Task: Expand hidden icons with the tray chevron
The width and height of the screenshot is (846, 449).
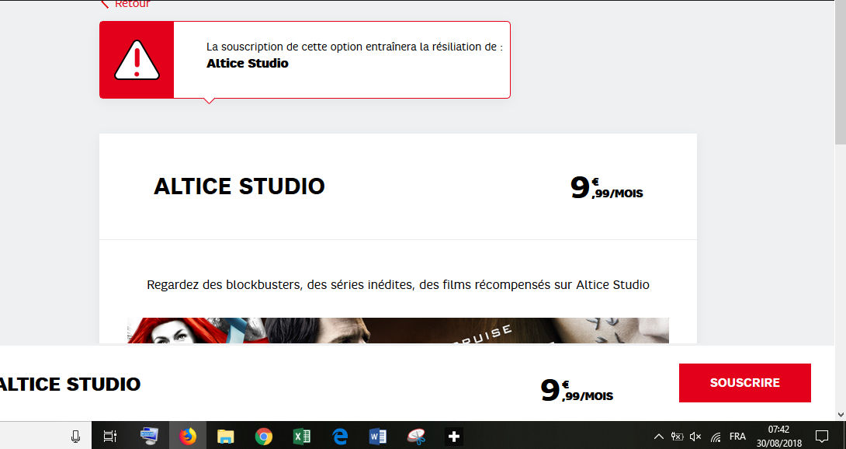Action: (x=658, y=436)
